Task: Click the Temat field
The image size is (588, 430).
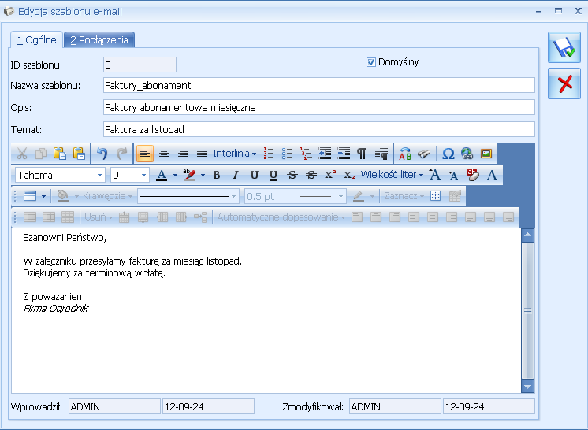Action: 318,130
